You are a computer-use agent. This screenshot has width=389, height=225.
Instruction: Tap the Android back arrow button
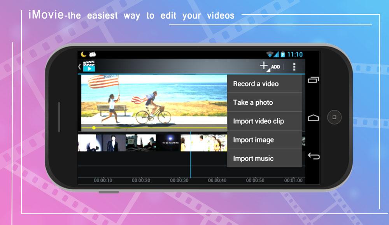pyautogui.click(x=314, y=156)
